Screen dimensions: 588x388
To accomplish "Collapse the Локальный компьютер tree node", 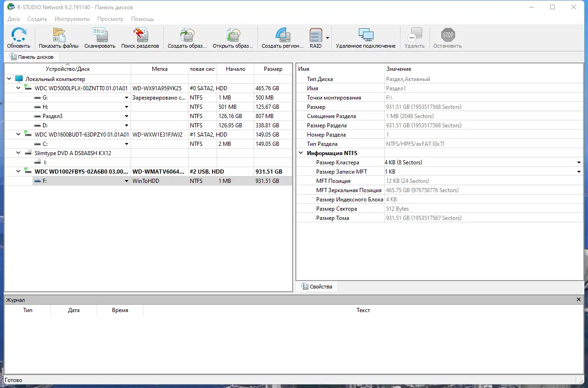I will click(x=9, y=79).
